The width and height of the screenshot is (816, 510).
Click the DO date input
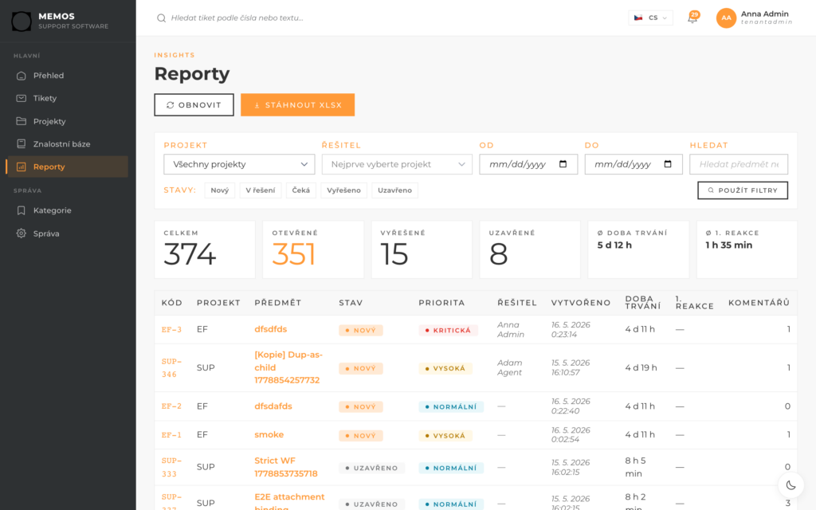click(x=634, y=164)
